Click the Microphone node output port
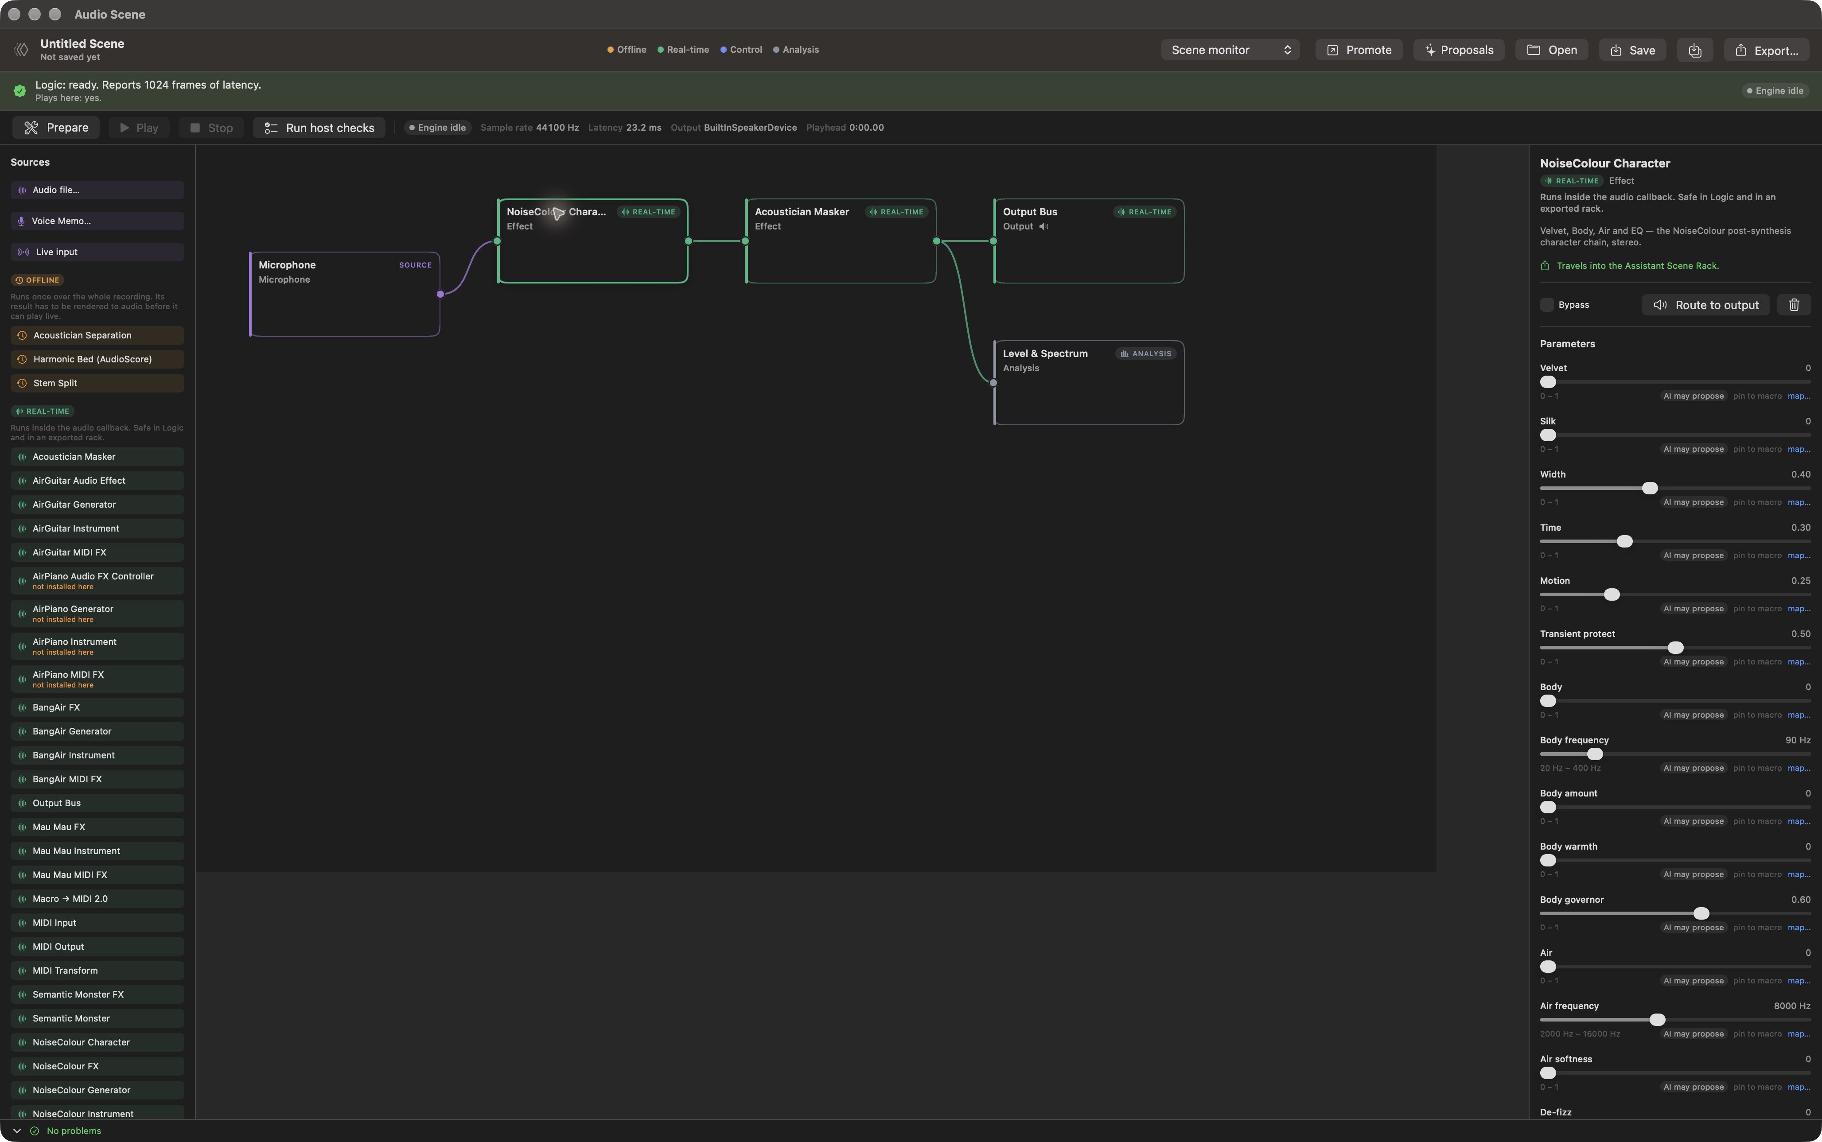The height and width of the screenshot is (1142, 1822). 440,295
